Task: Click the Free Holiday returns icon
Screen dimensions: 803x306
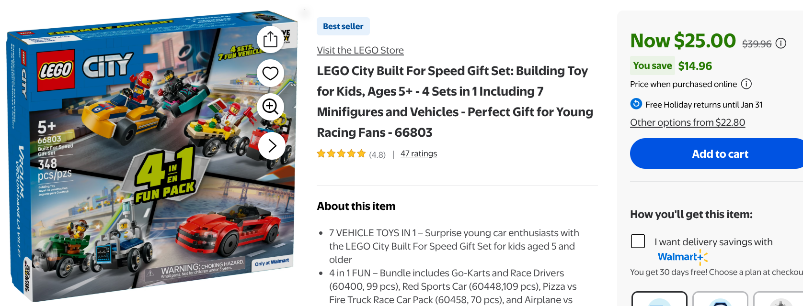Action: [636, 104]
